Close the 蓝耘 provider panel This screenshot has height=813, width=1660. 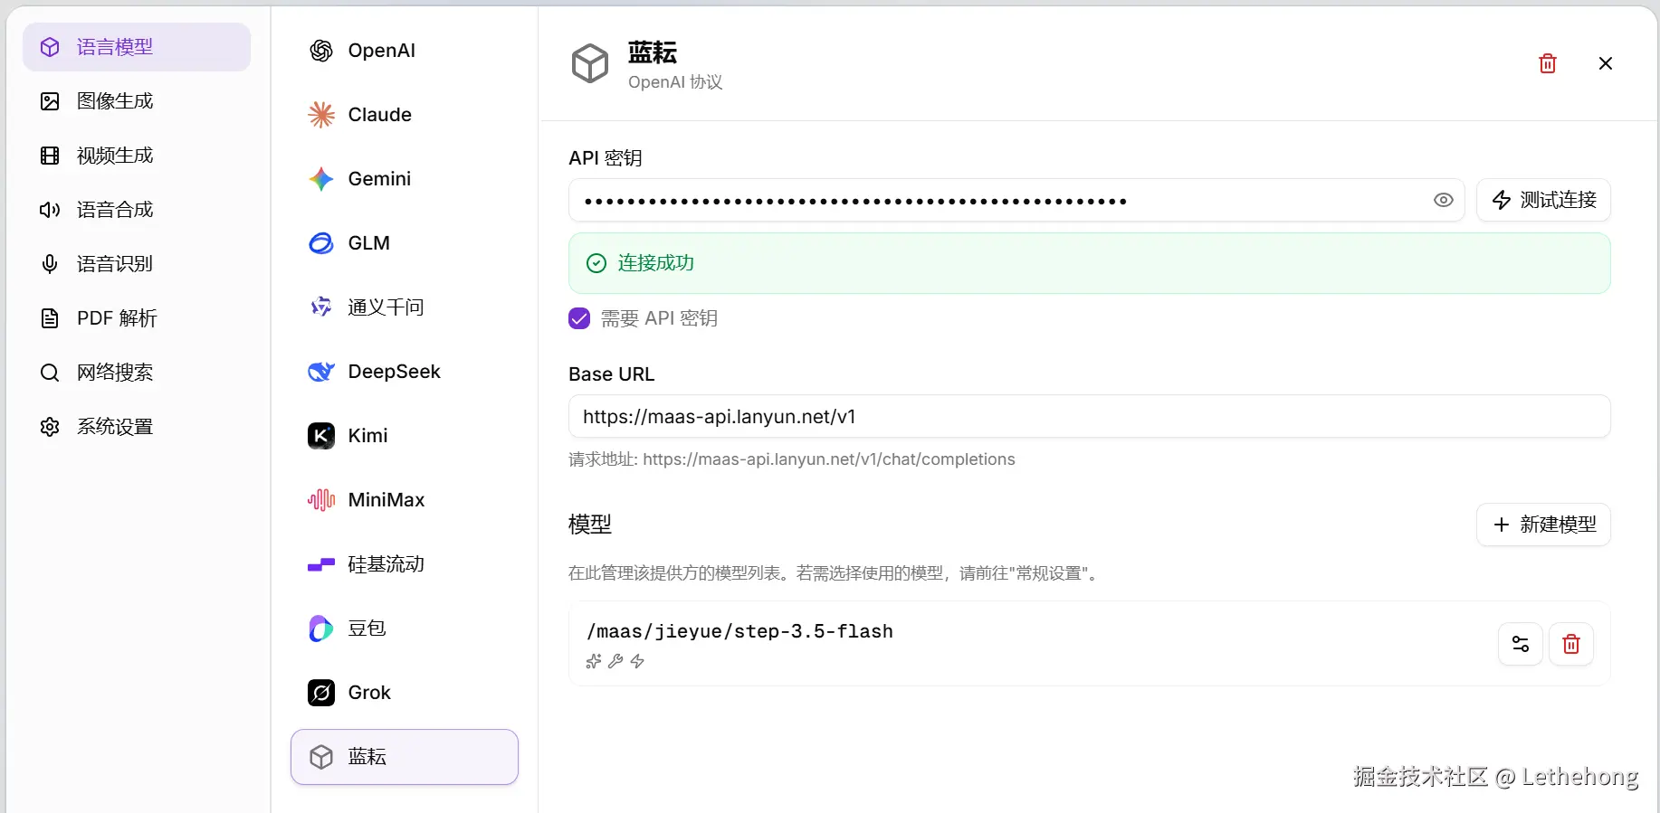[x=1606, y=63]
